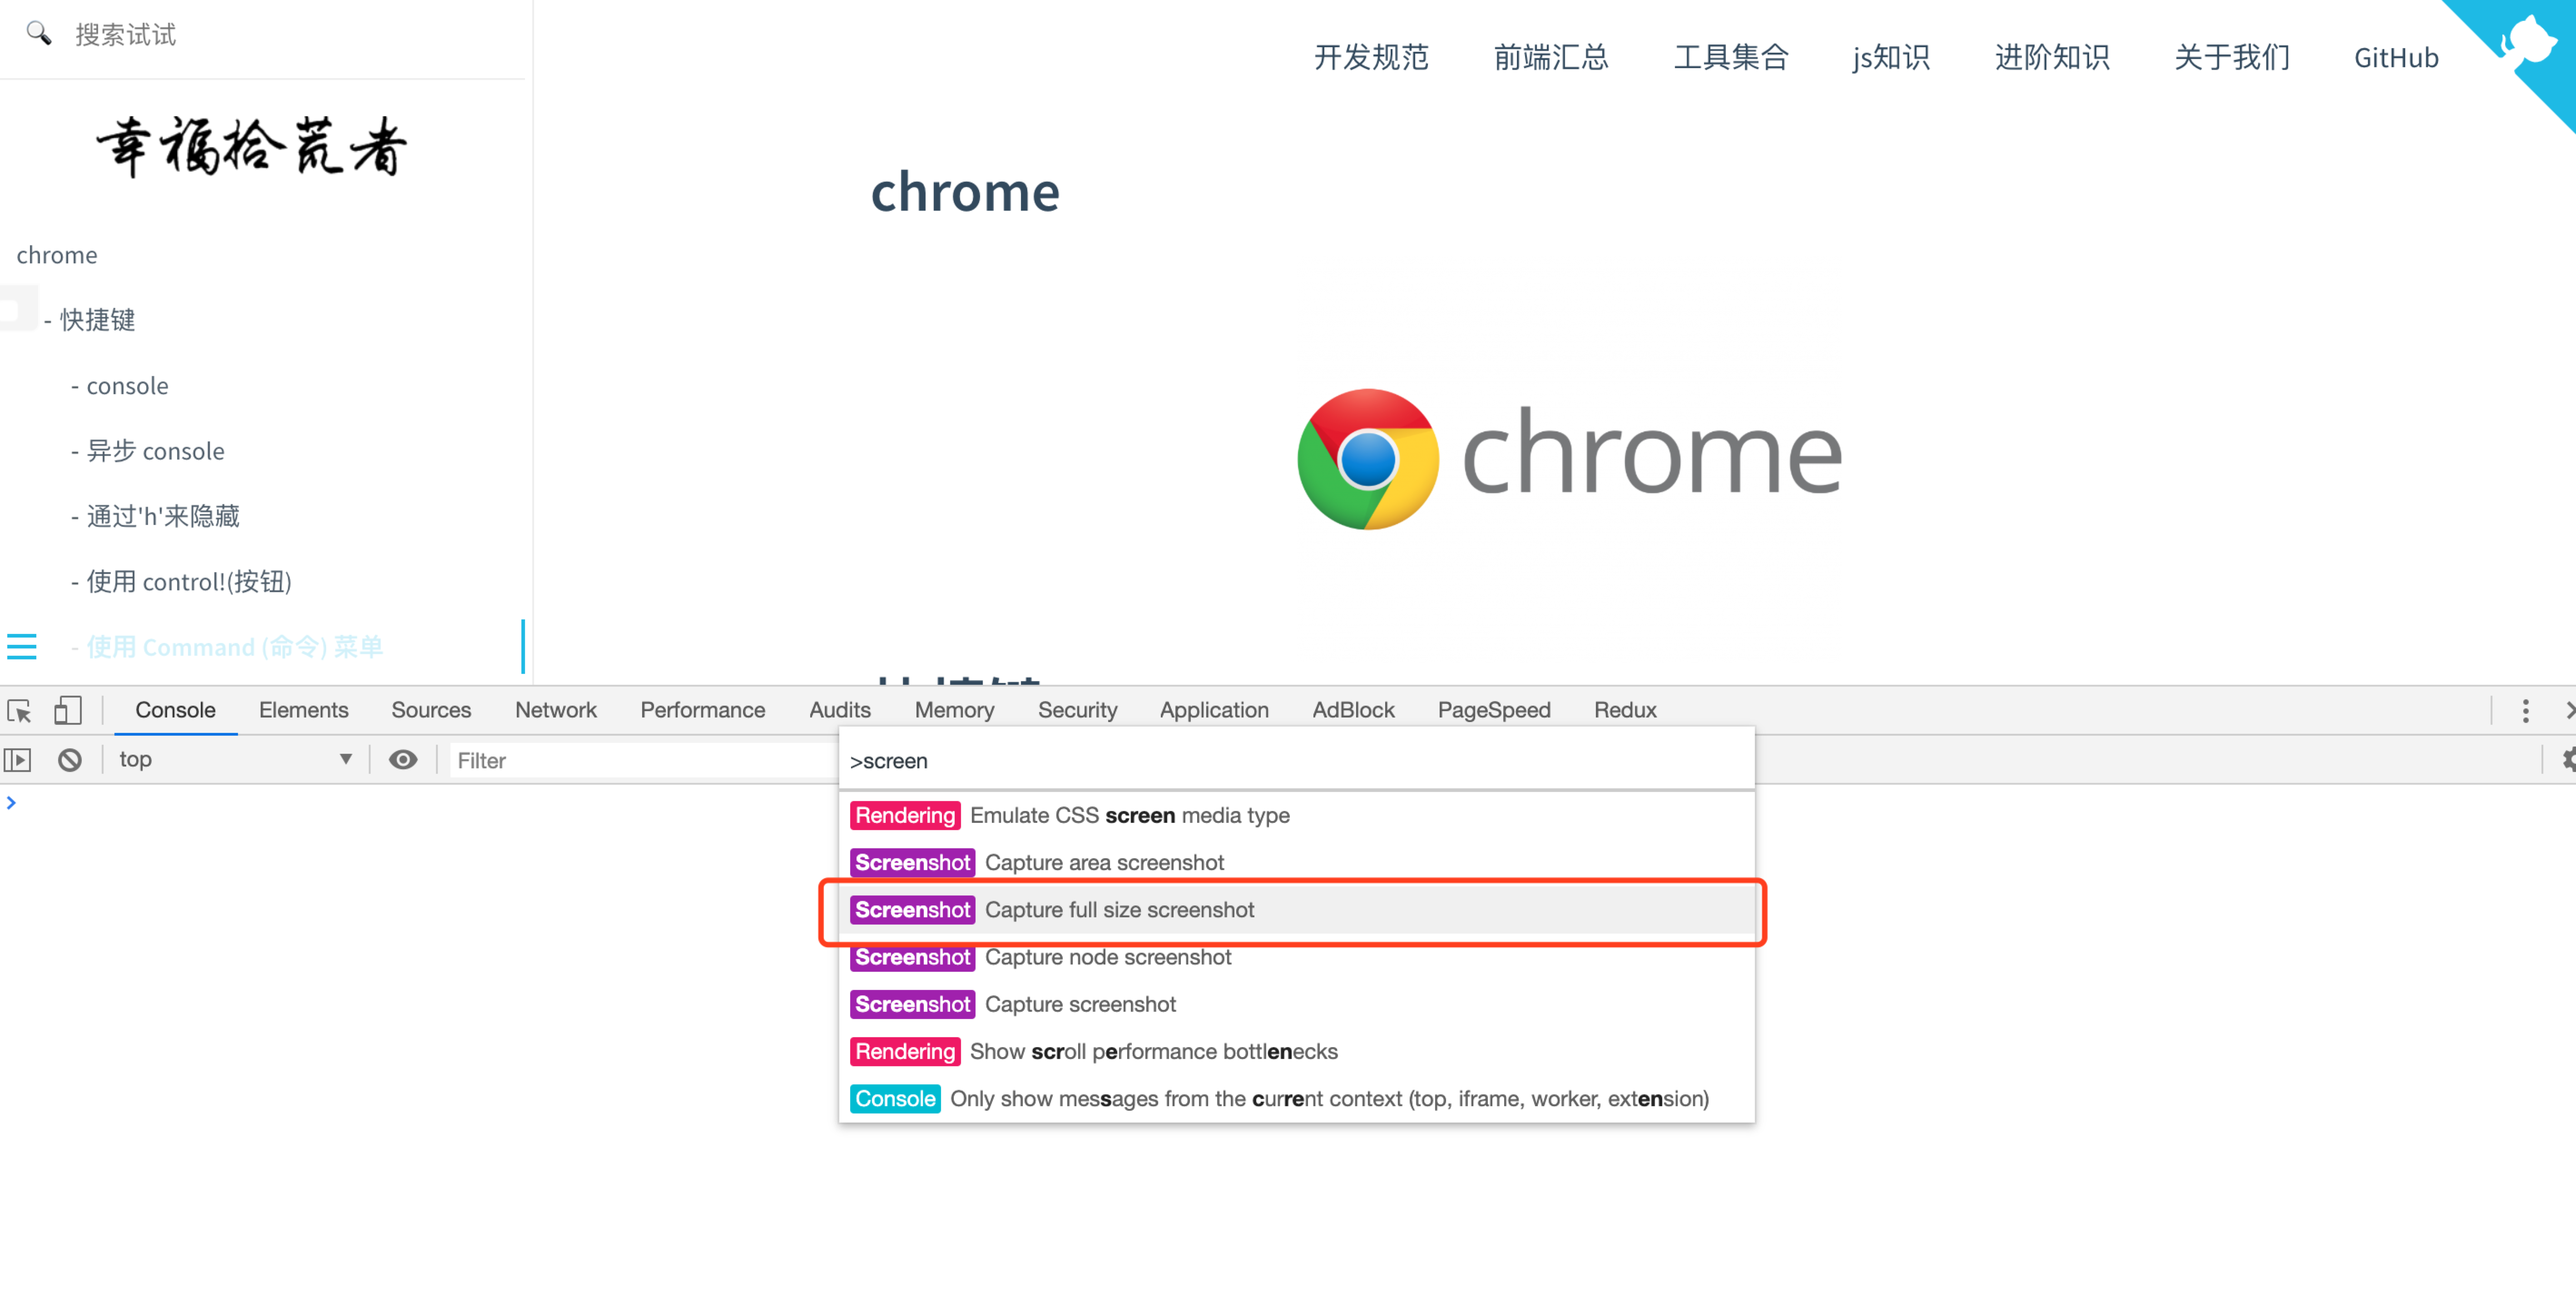
Task: Open DevTools three-dot customize menu
Action: click(2525, 711)
